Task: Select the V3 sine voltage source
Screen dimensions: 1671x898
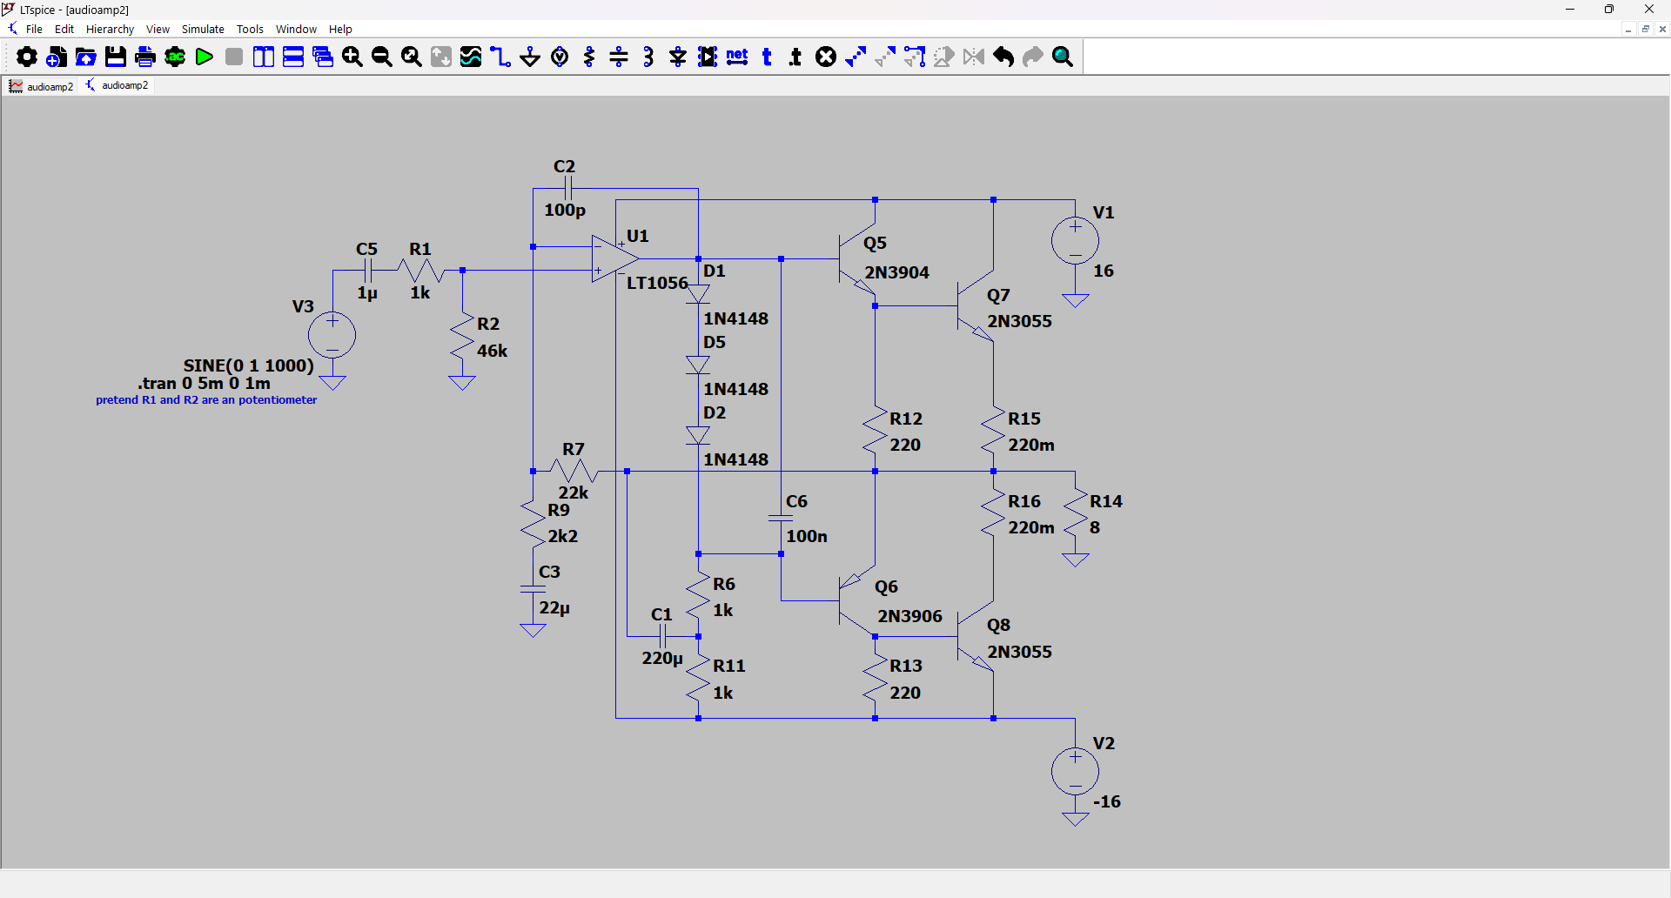Action: (332, 335)
